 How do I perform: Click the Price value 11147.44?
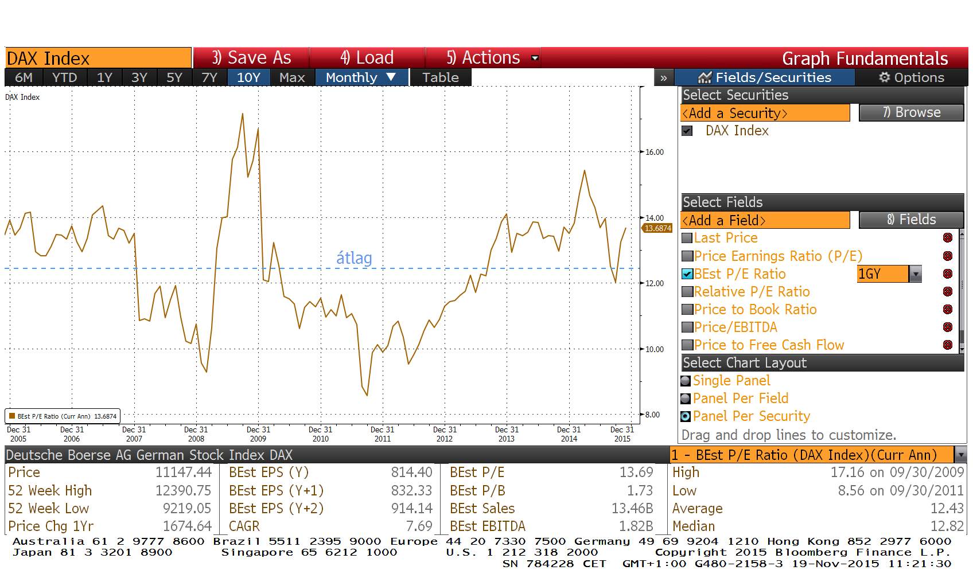tap(183, 473)
